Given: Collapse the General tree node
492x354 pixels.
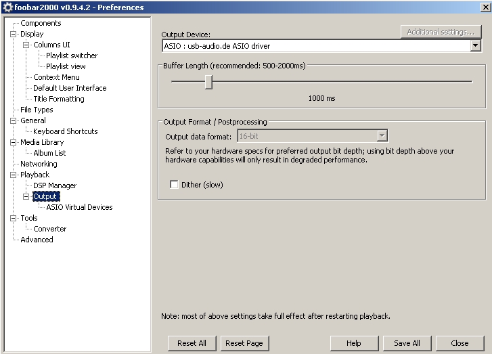Looking at the screenshot, I should point(13,120).
